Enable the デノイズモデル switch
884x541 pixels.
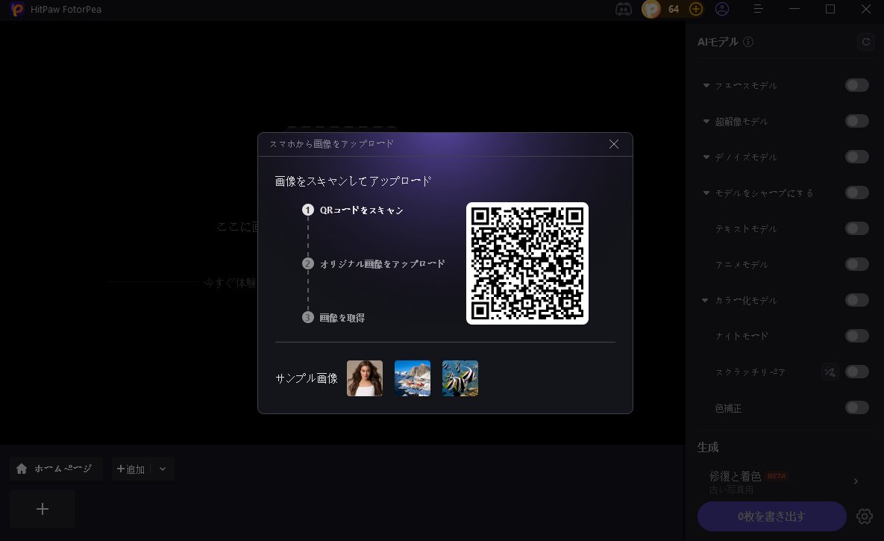click(x=857, y=157)
